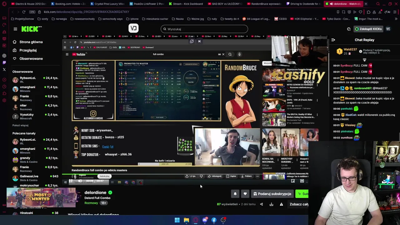
Task: Follow delordione with the heart button
Action: 245,194
